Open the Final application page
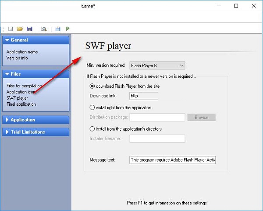 [x=21, y=104]
